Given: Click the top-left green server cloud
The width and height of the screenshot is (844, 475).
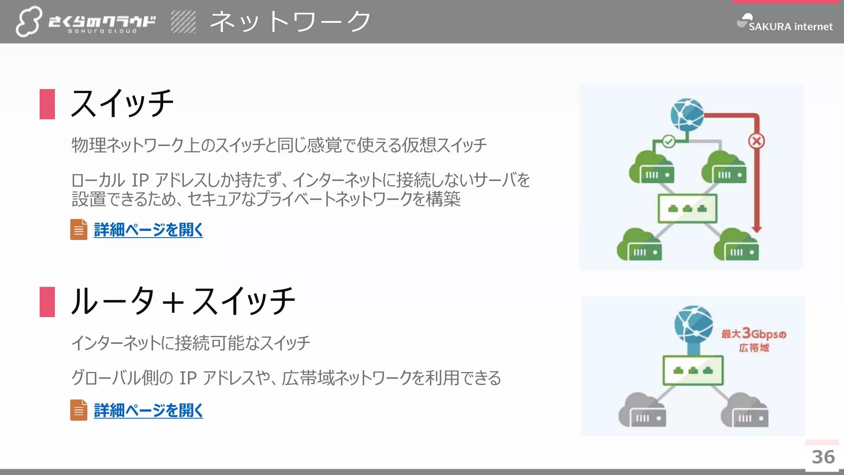Looking at the screenshot, I should coord(652,167).
